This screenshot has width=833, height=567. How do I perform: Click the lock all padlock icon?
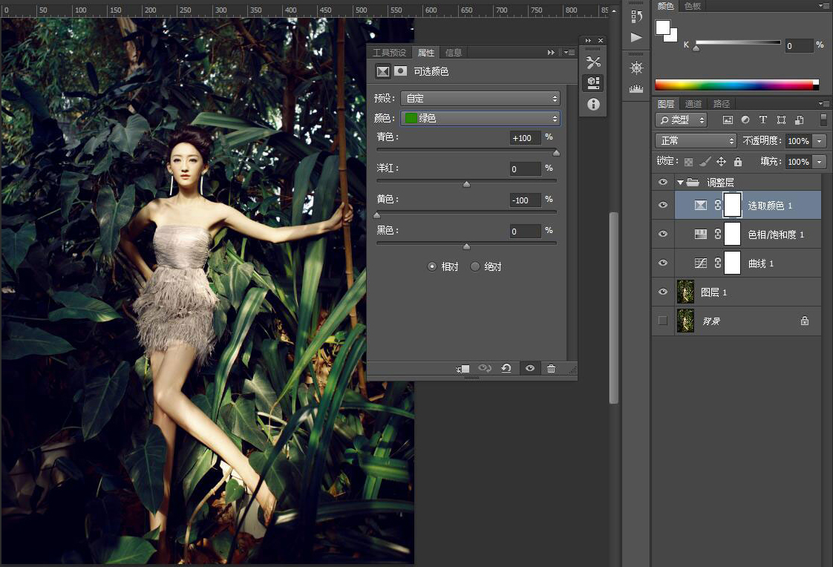(737, 162)
